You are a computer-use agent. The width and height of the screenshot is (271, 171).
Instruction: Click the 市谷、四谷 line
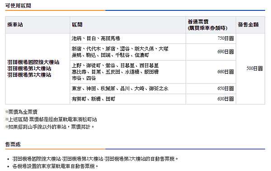click(x=84, y=78)
